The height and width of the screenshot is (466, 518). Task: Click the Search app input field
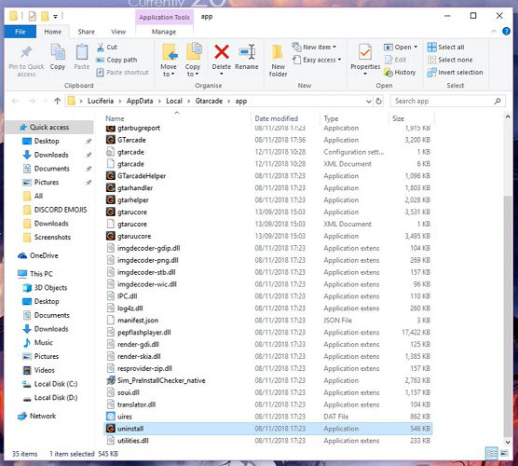[x=447, y=102]
